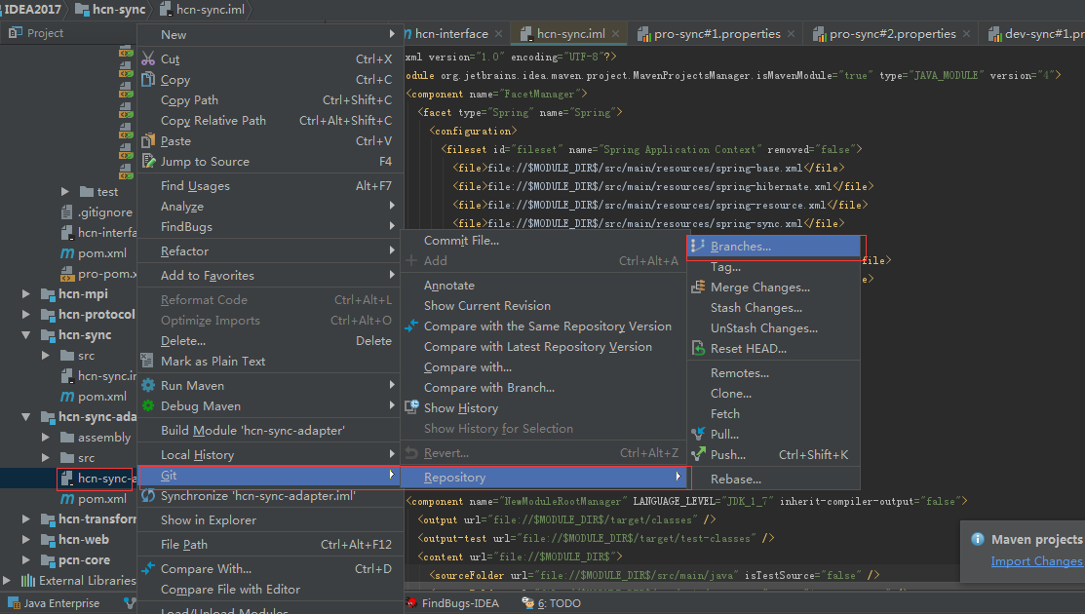Close the hcn-sync.iml tab
The width and height of the screenshot is (1085, 614).
coord(615,33)
